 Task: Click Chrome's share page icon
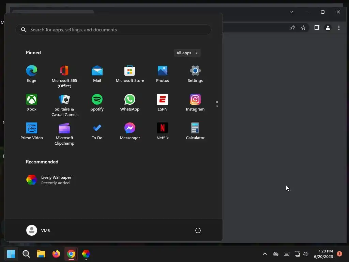pos(292,28)
